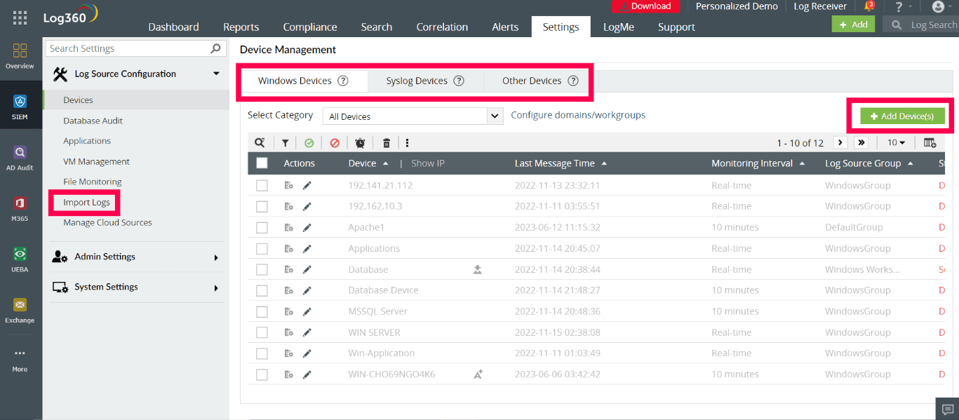The image size is (959, 420).
Task: Open the Correlation top menu
Action: click(x=442, y=27)
